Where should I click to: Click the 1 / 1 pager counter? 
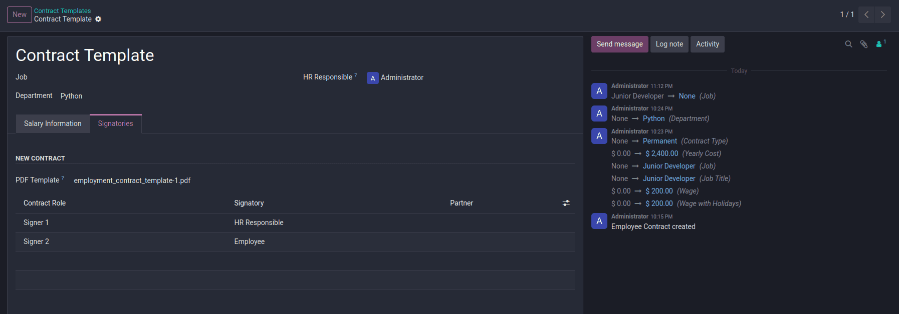[847, 14]
